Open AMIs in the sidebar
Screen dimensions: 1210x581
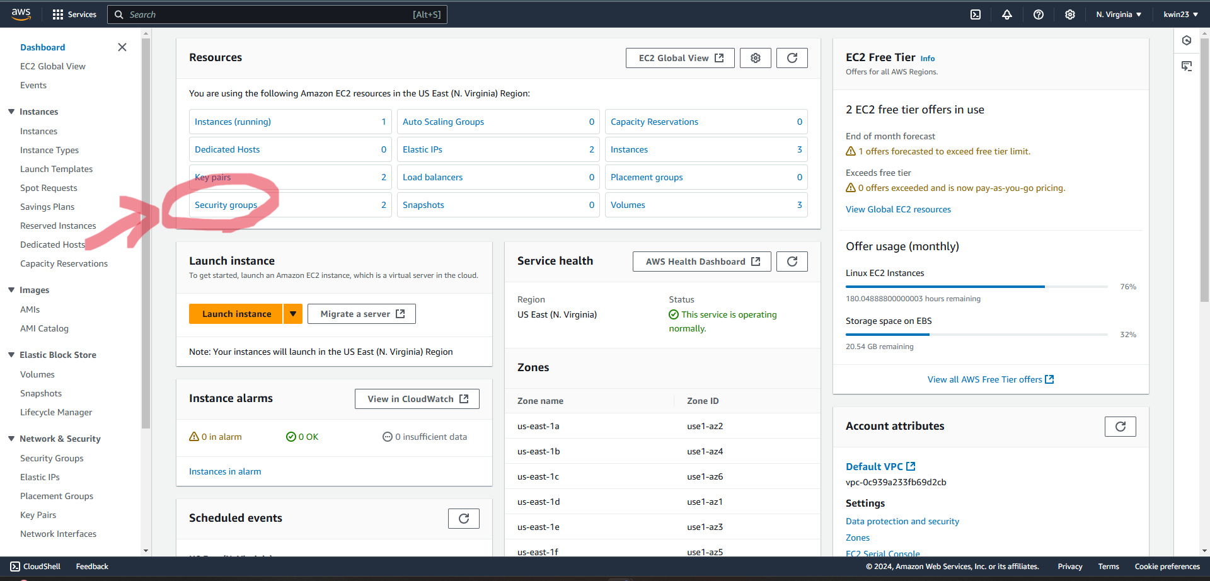click(x=30, y=309)
